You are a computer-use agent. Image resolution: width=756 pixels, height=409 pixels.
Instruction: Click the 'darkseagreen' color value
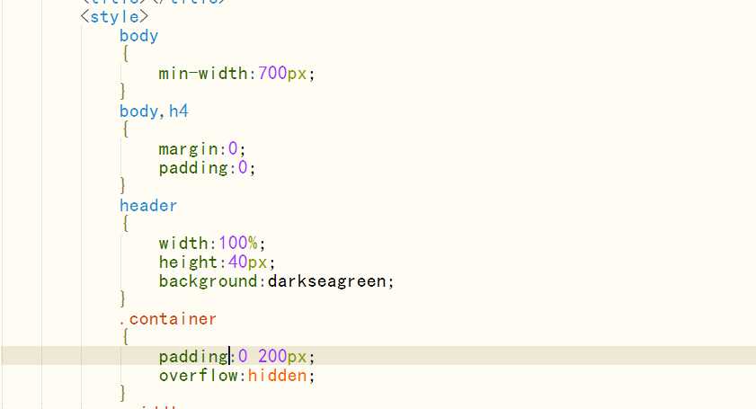327,281
